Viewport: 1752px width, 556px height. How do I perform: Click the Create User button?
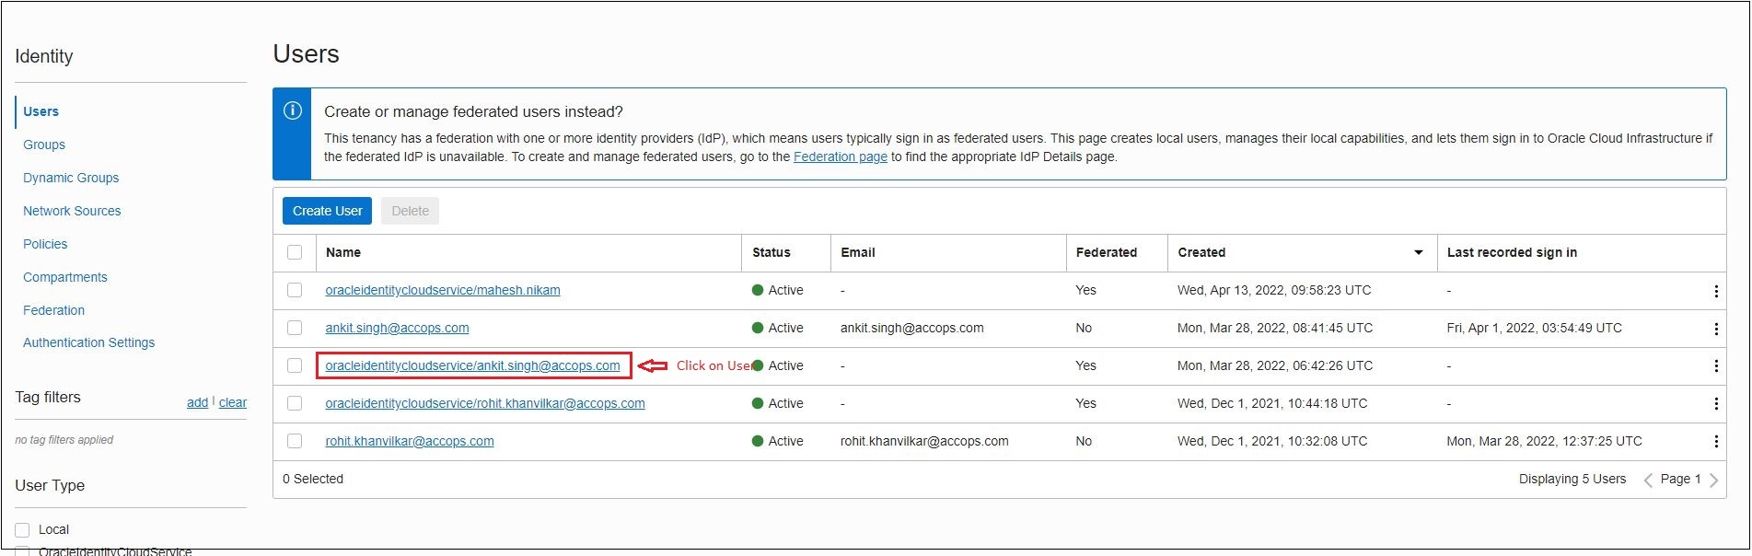click(x=327, y=211)
